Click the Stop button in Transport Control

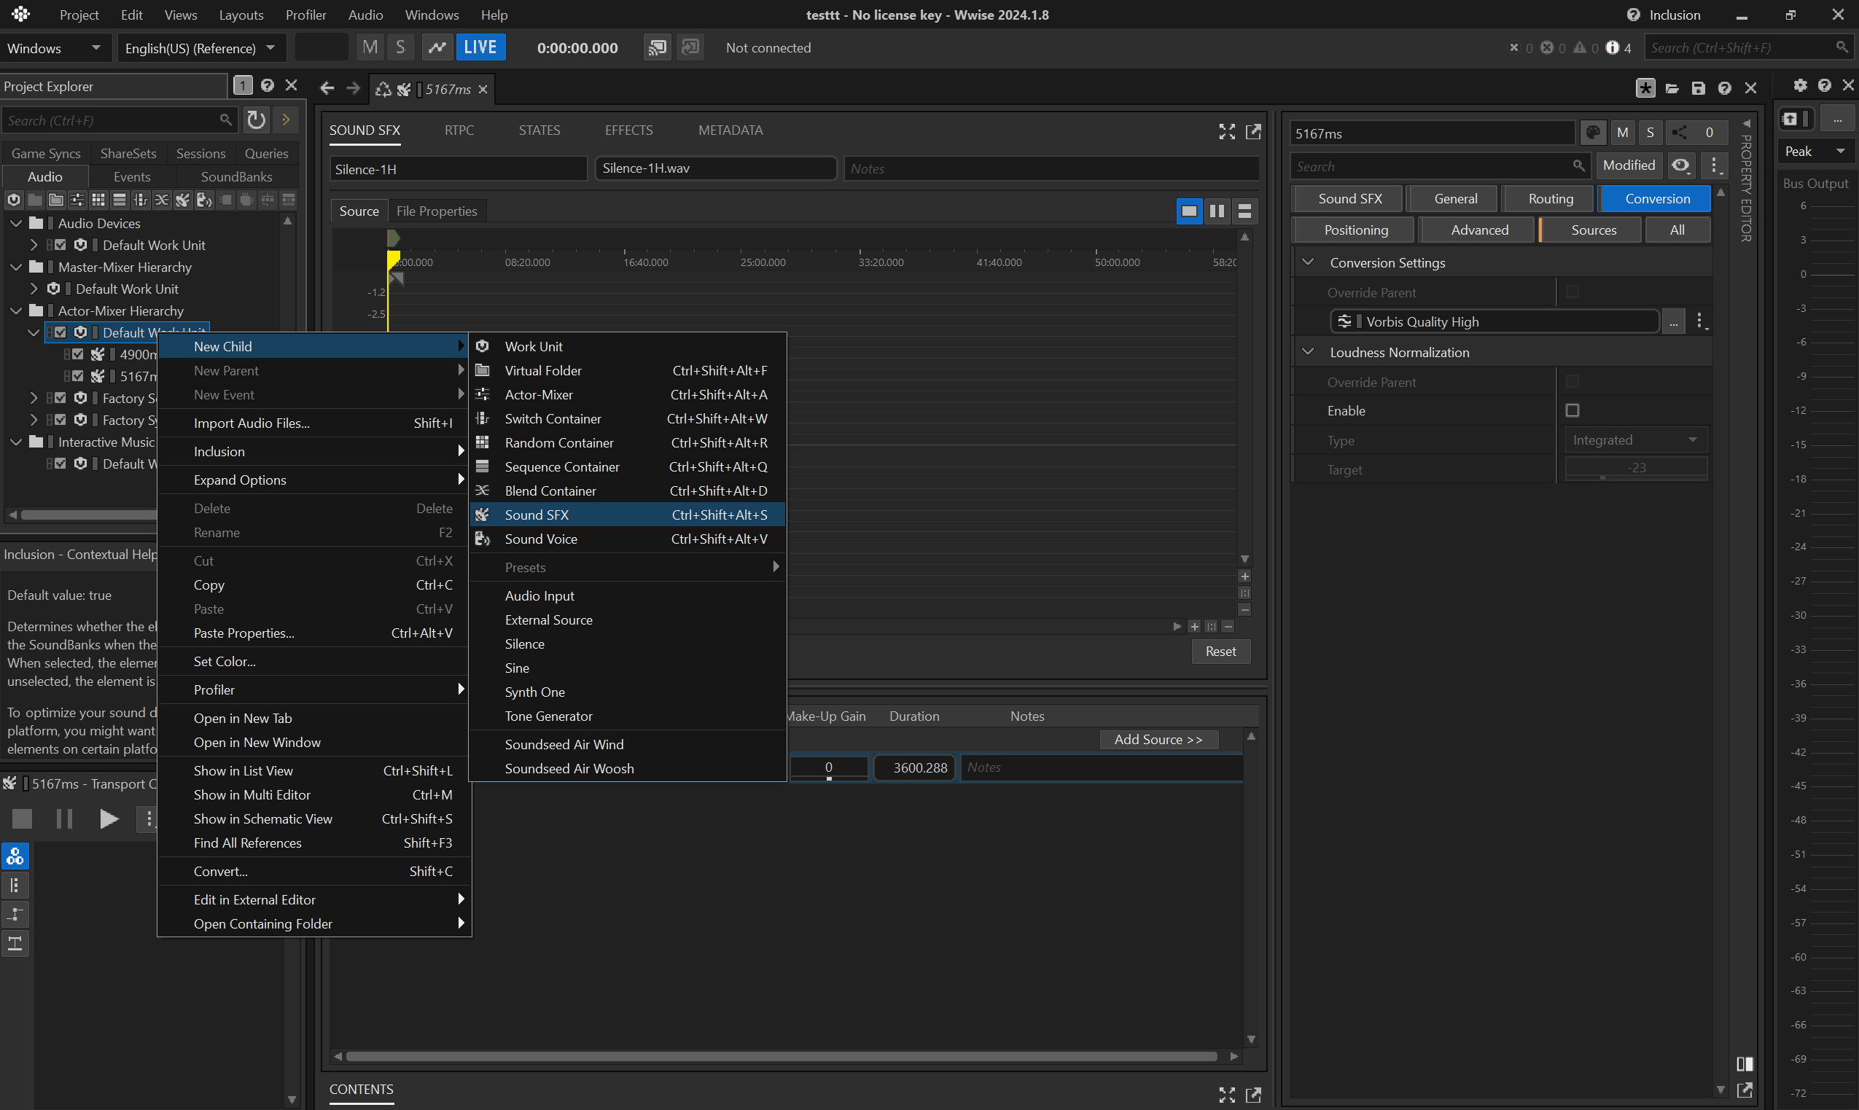click(23, 819)
